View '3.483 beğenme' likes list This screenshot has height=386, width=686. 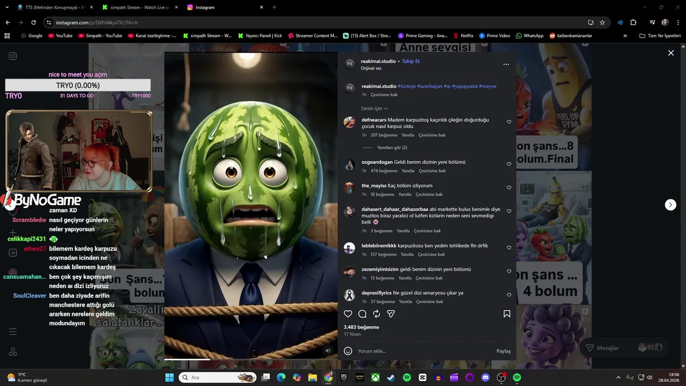tap(361, 327)
